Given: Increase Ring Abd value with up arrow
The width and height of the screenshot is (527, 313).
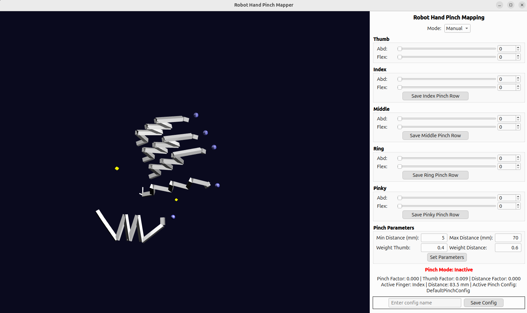Looking at the screenshot, I should (x=518, y=157).
